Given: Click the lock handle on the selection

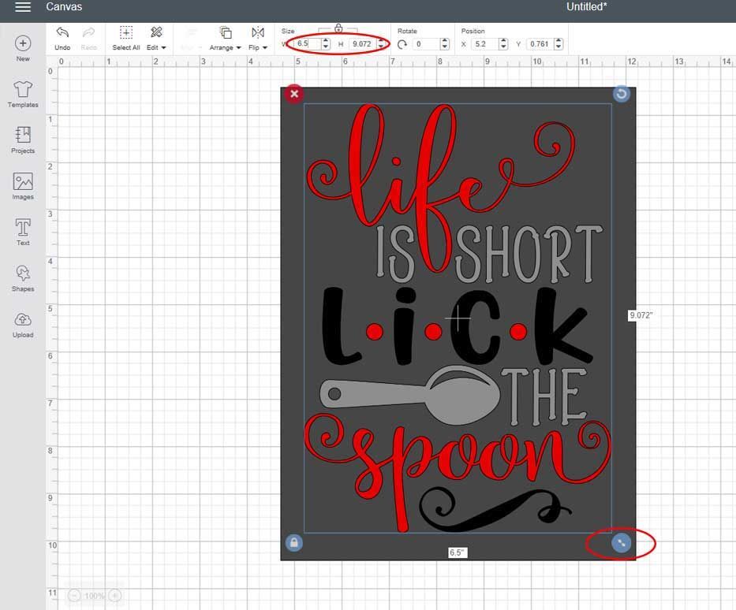Looking at the screenshot, I should coord(293,543).
